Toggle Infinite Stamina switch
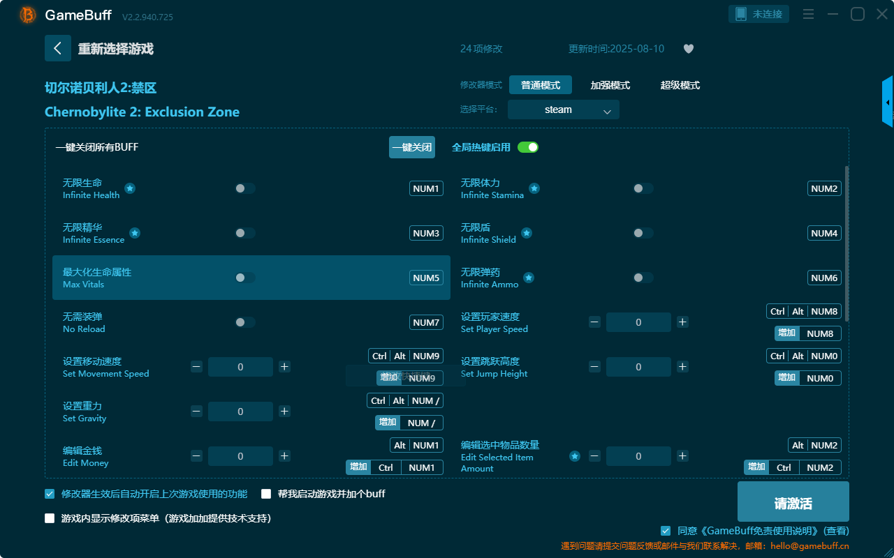This screenshot has height=558, width=894. tap(643, 188)
